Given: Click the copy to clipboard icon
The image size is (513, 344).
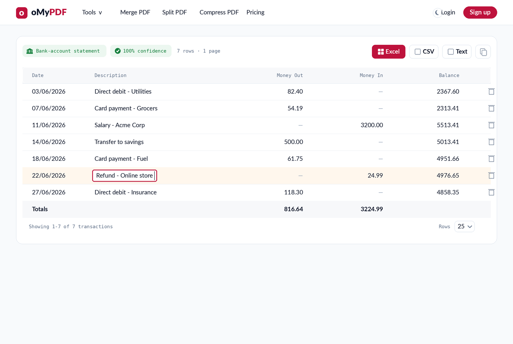Looking at the screenshot, I should pos(483,52).
